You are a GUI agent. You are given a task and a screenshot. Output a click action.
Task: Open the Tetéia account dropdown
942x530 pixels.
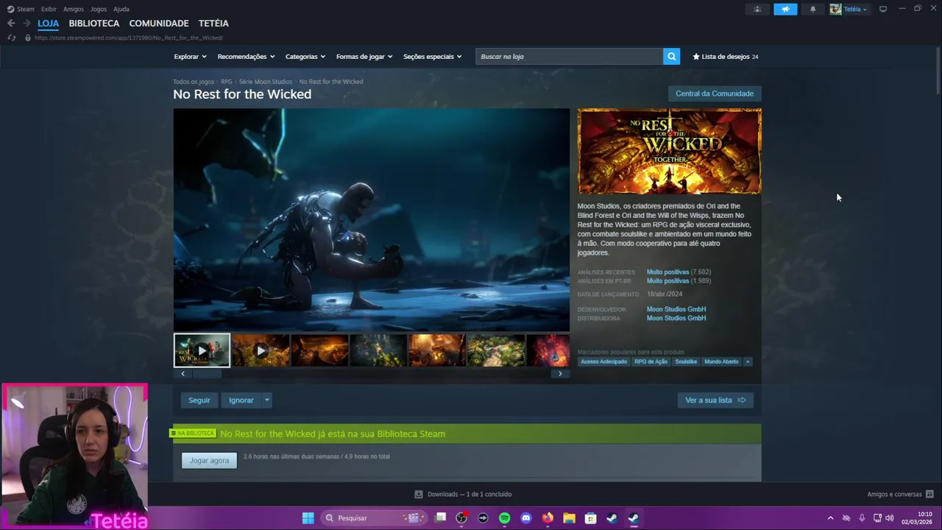coord(855,9)
